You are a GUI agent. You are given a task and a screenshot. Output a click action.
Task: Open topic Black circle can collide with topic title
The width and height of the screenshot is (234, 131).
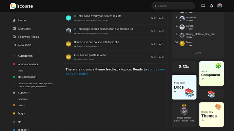coord(96,42)
